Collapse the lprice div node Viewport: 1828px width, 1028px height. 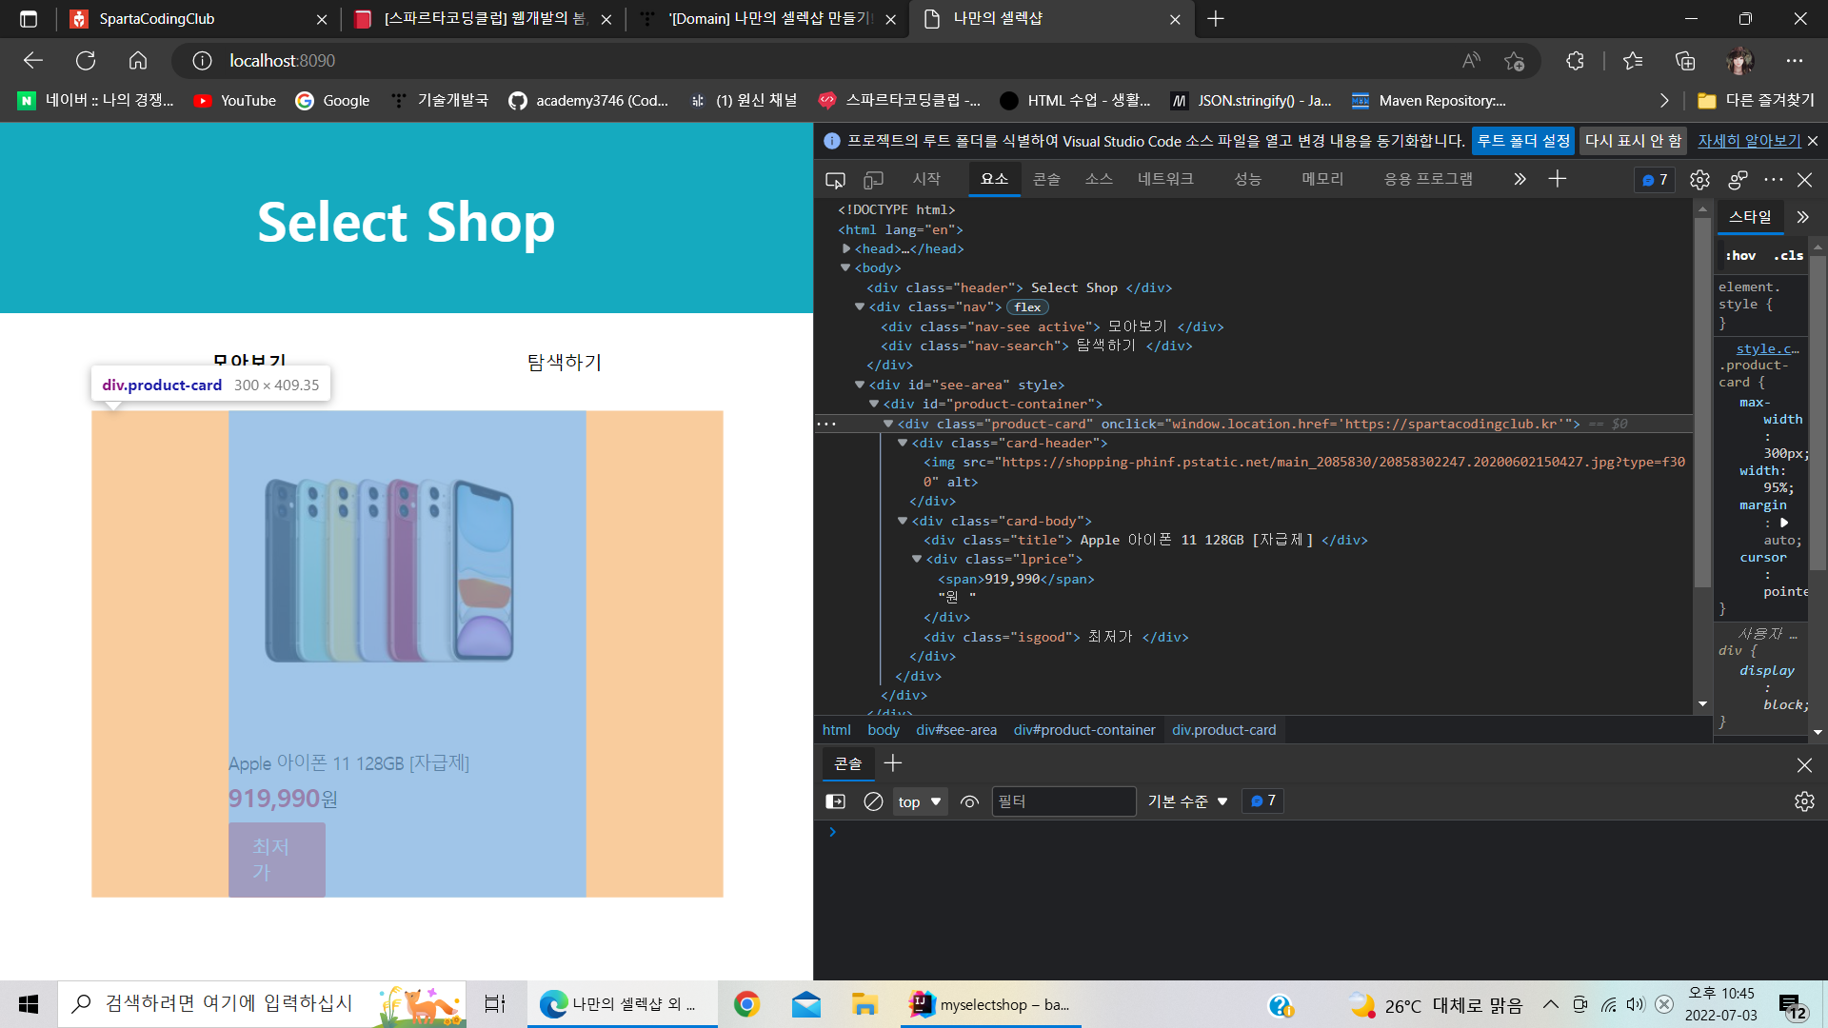[916, 559]
